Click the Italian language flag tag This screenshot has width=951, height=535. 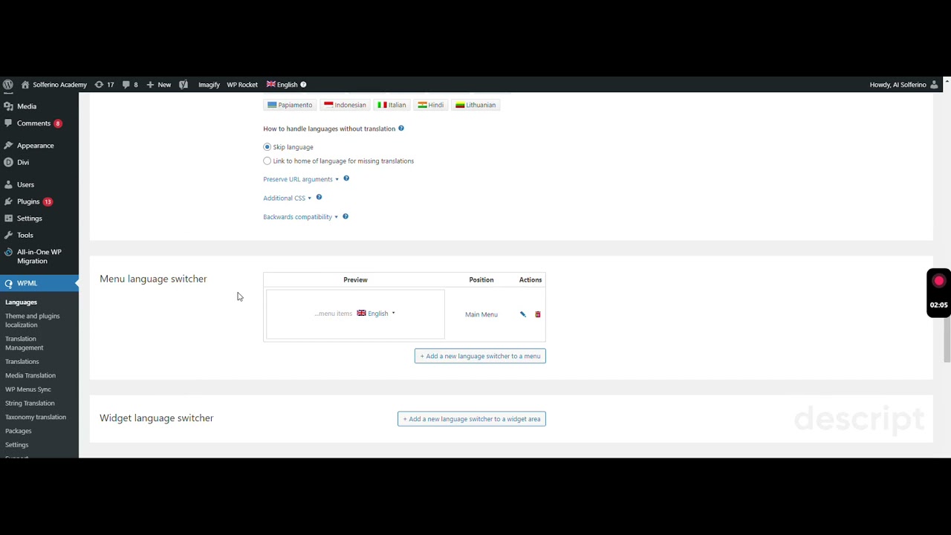392,105
